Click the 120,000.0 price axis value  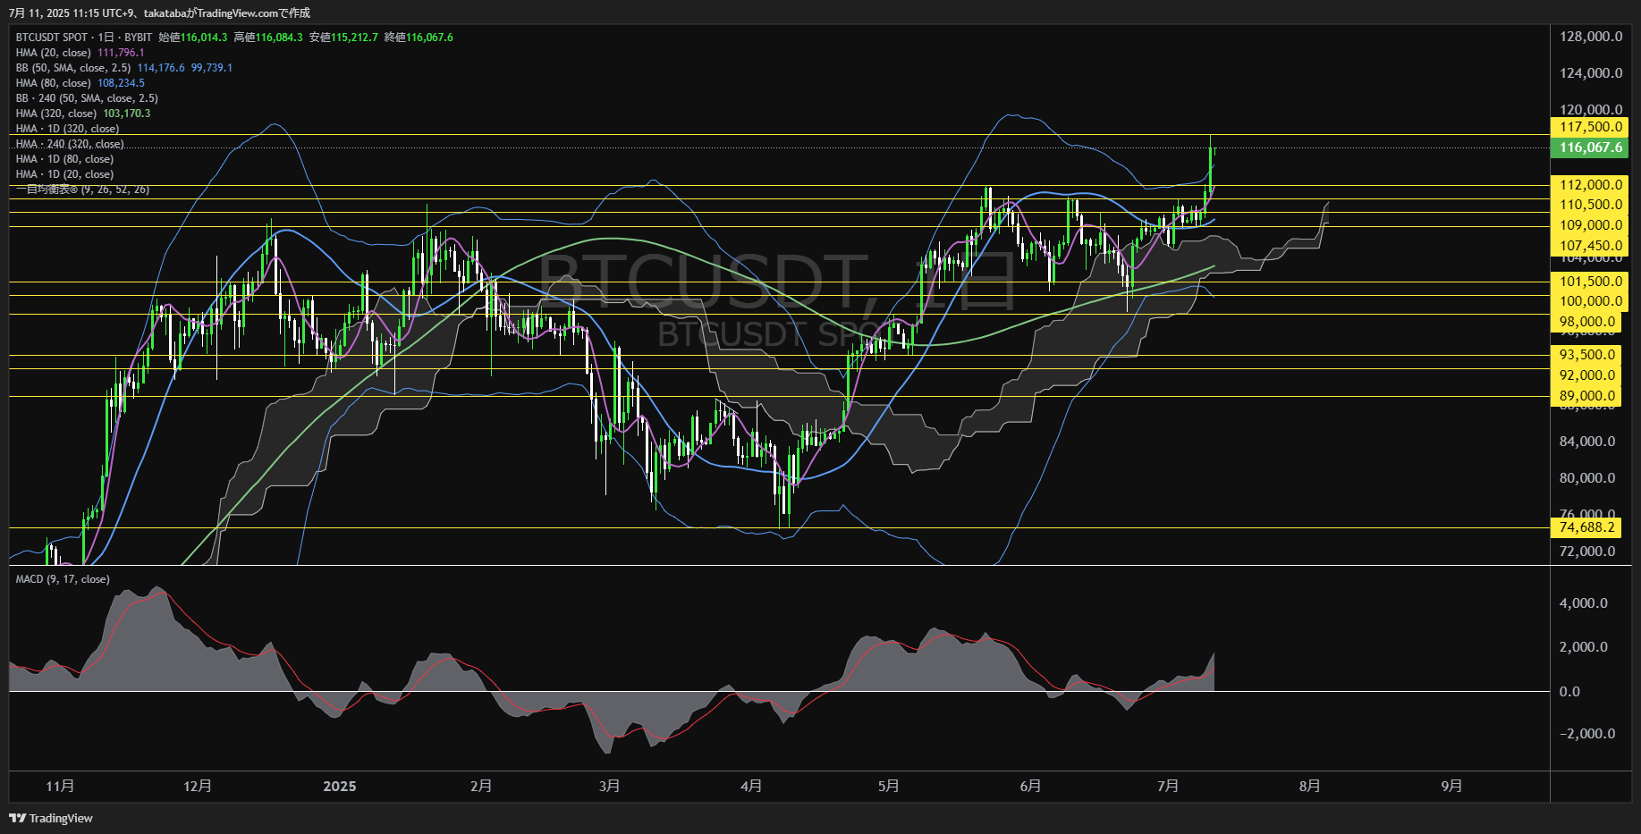tap(1590, 110)
